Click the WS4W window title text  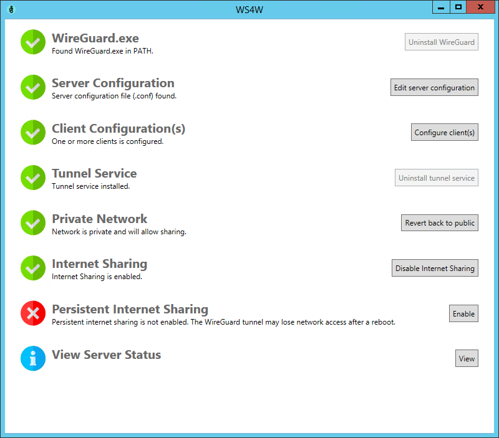pyautogui.click(x=249, y=10)
